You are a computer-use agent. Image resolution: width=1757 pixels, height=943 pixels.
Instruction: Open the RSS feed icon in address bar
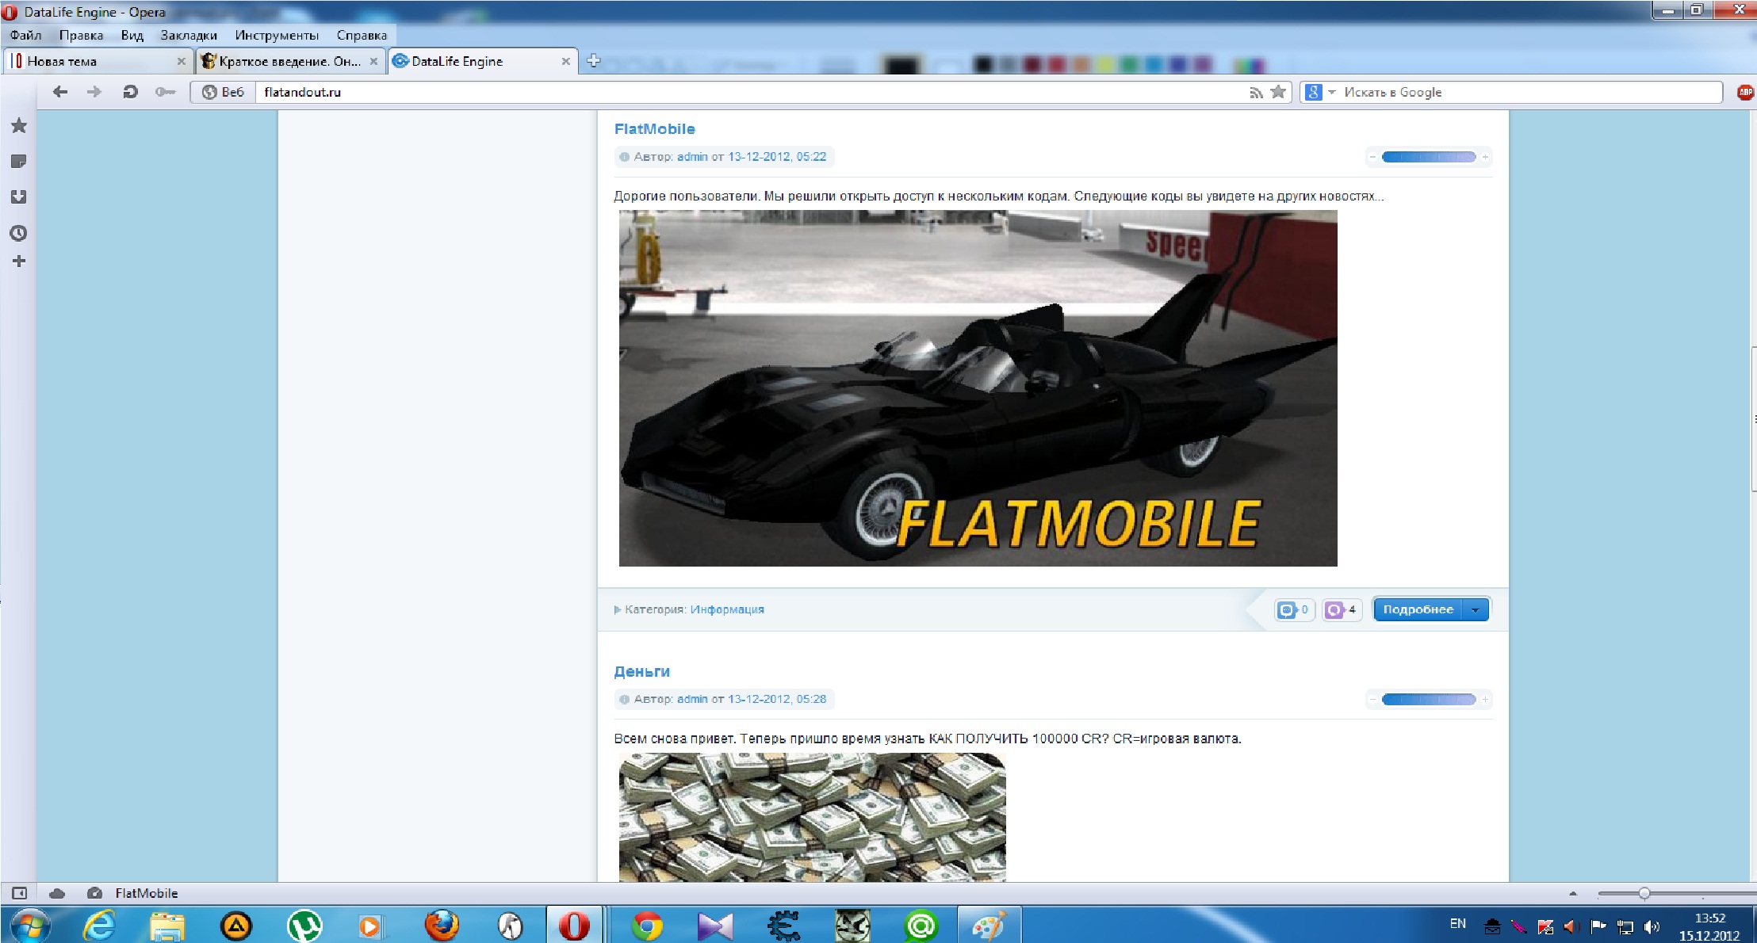(x=1256, y=93)
